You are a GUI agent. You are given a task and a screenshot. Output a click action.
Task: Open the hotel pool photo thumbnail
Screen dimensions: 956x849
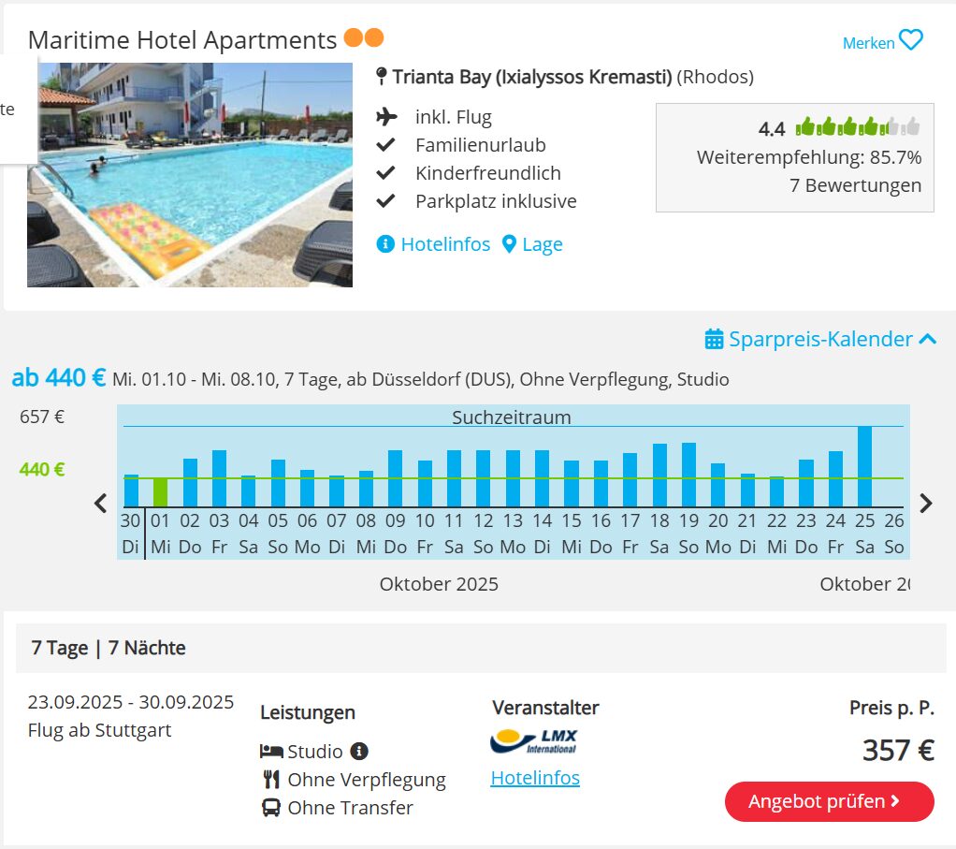tap(190, 174)
